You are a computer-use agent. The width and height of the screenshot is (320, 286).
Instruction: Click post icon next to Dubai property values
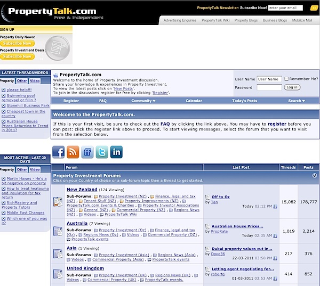pos(207,249)
